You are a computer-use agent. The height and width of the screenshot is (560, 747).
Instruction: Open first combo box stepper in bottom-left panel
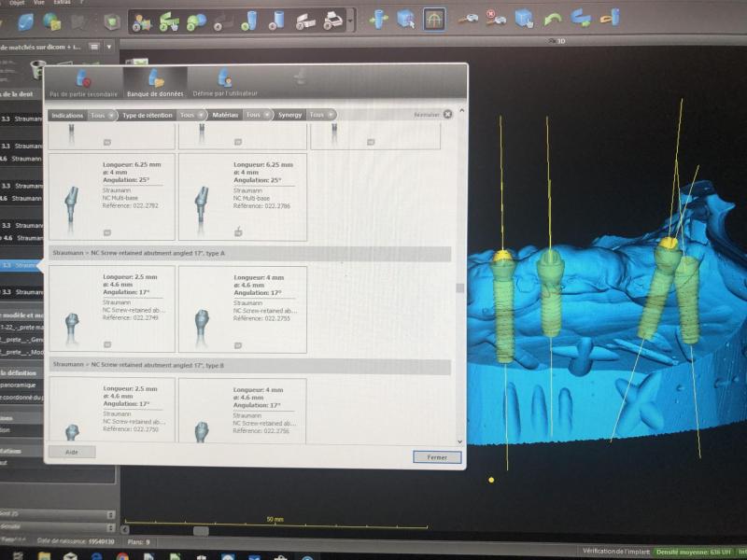(x=110, y=515)
